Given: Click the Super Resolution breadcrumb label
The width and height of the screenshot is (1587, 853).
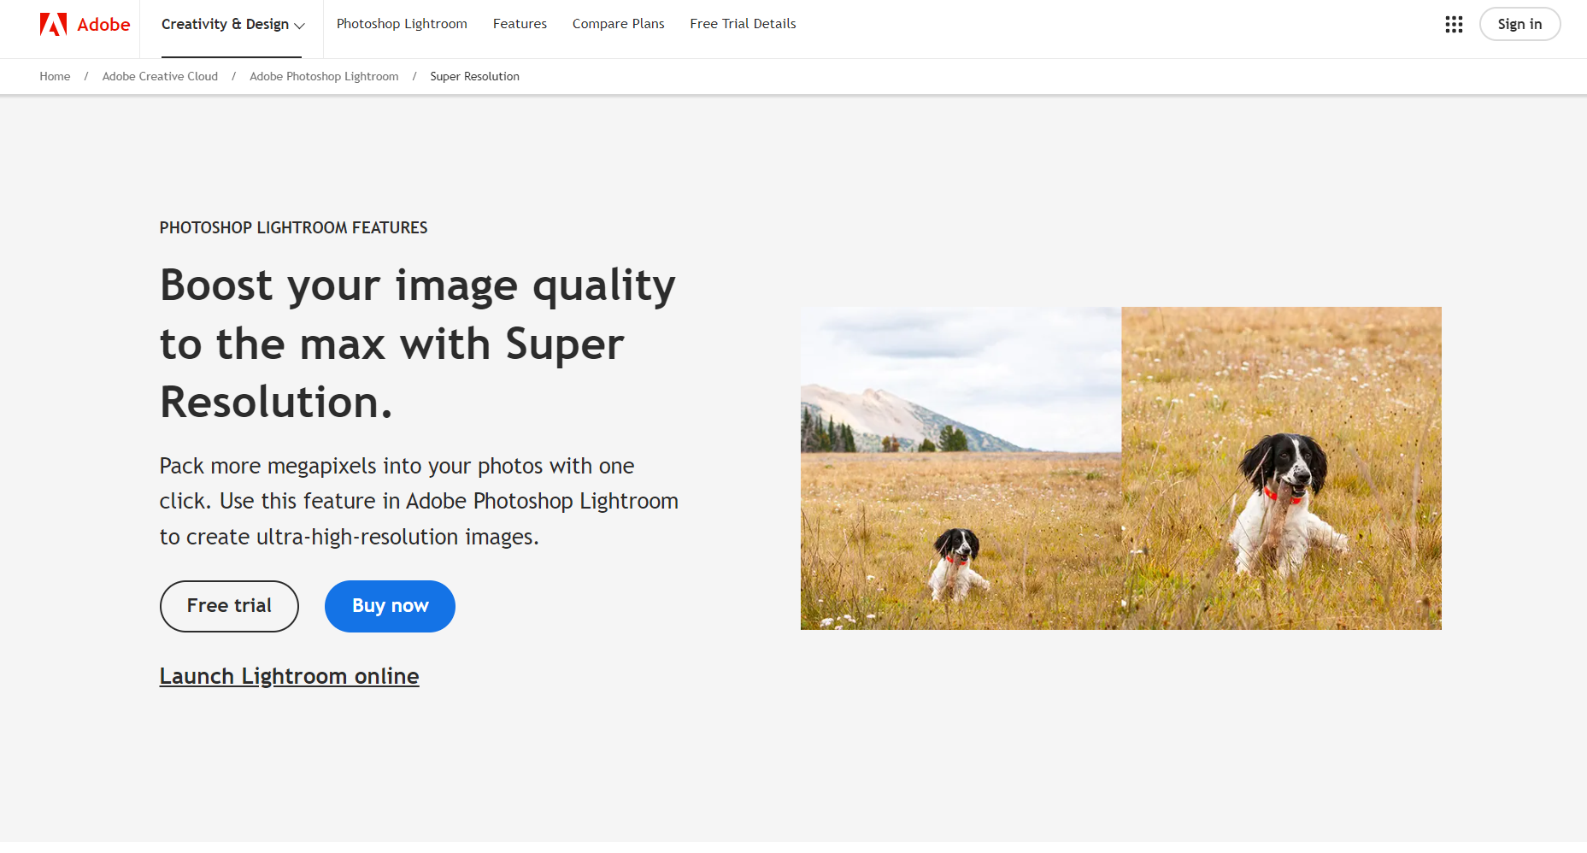Looking at the screenshot, I should click(474, 76).
